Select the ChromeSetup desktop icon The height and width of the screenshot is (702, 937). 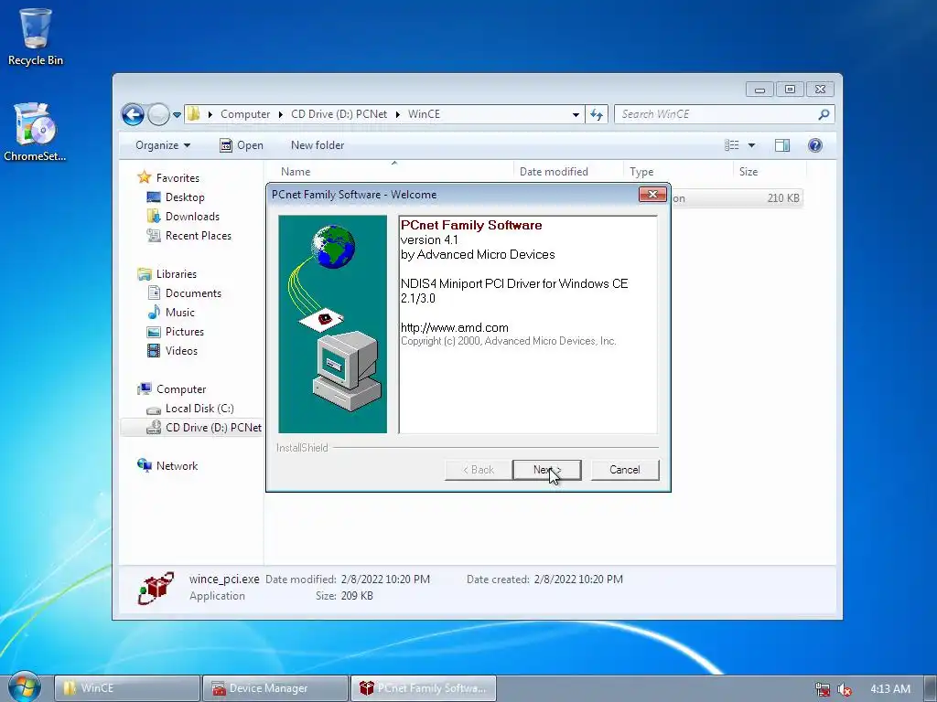35,132
